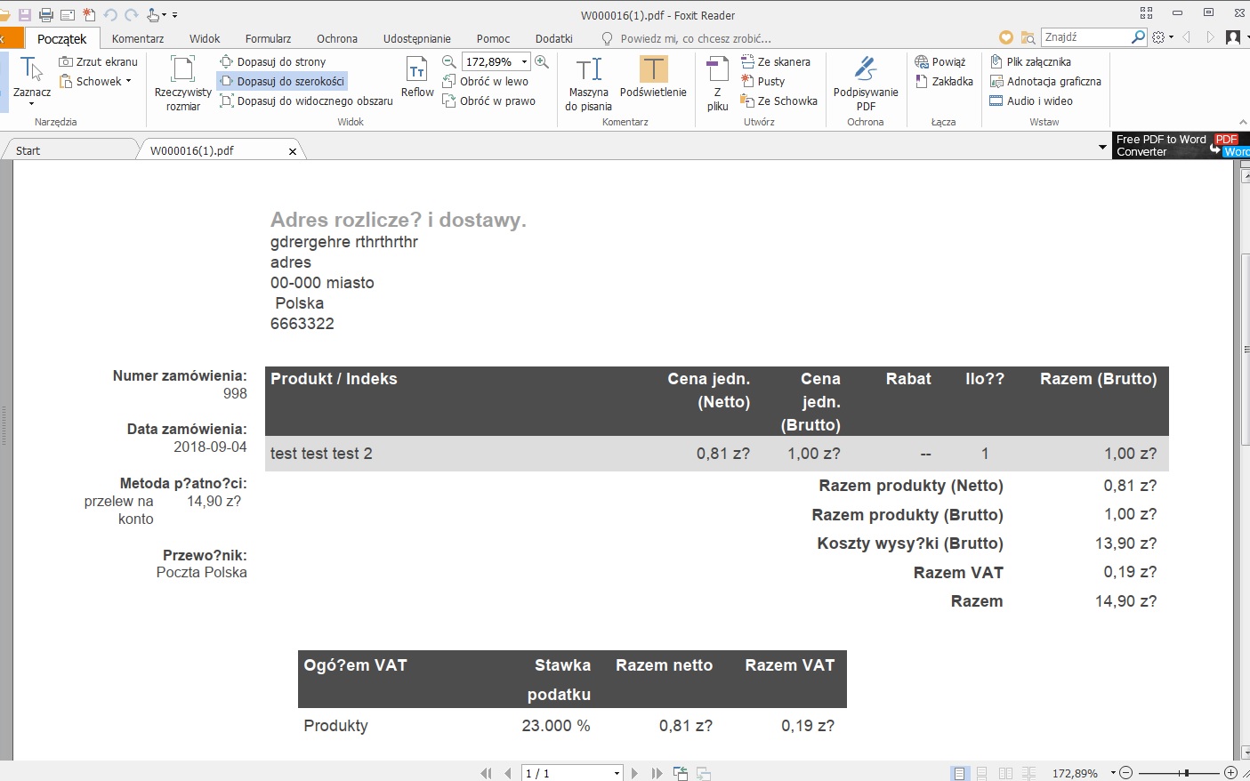Viewport: 1250px width, 781px height.
Task: Open the page number 1 / 1 dropdown
Action: [617, 773]
